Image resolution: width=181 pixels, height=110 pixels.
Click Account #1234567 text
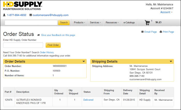tap(162, 8)
